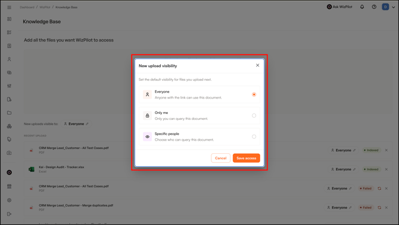Open the sliders settings icon in sidebar

[x=9, y=86]
